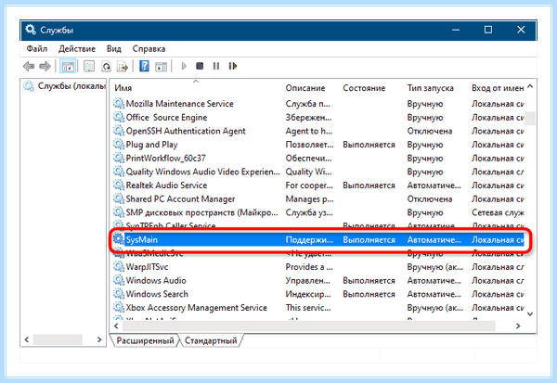Select the Windows Search service
This screenshot has width=557, height=383.
coord(318,294)
